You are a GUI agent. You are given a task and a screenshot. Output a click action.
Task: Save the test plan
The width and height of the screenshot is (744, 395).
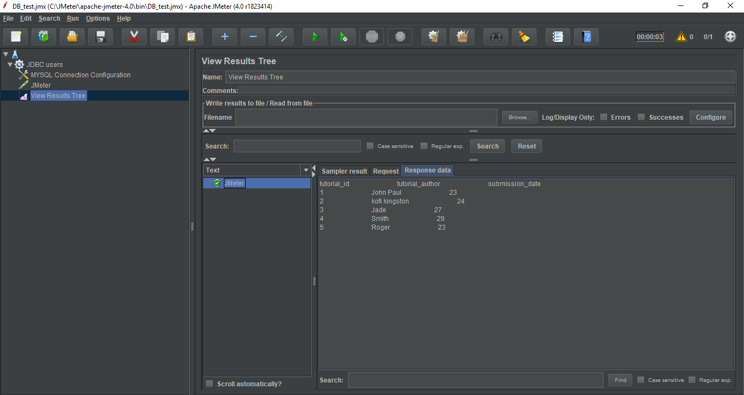tap(101, 37)
